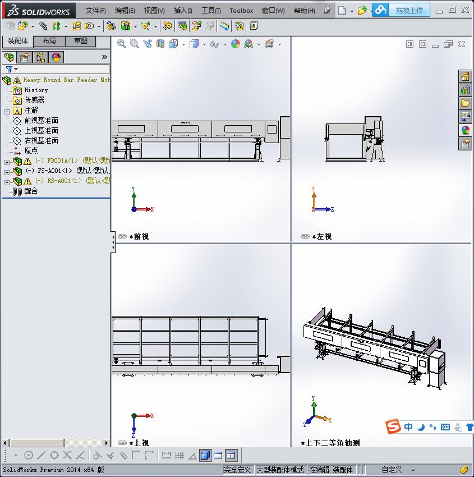Click the Reference Geometry icon

(146, 26)
